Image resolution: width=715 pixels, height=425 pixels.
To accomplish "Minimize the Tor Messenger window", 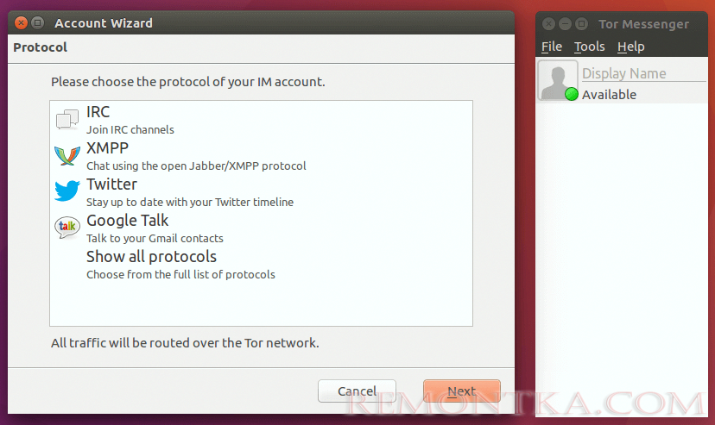I will click(565, 23).
